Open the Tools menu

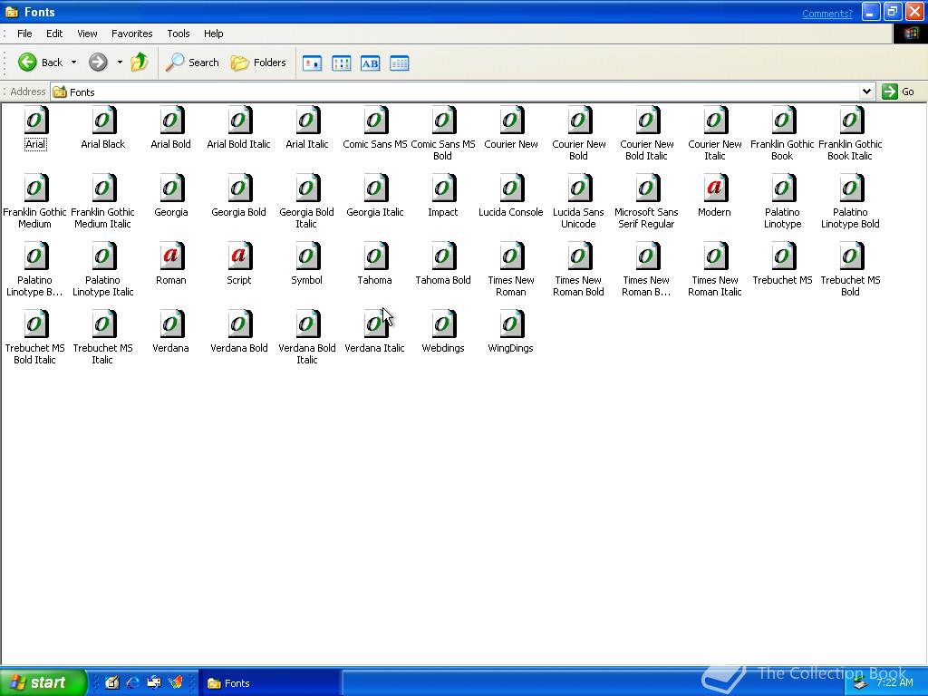click(179, 34)
